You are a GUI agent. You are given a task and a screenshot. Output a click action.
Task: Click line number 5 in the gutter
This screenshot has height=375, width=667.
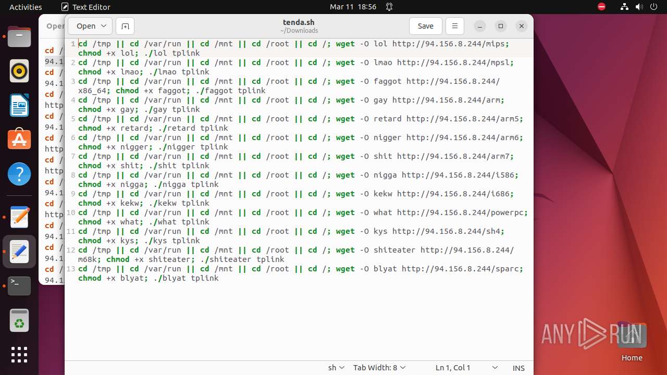pos(73,119)
